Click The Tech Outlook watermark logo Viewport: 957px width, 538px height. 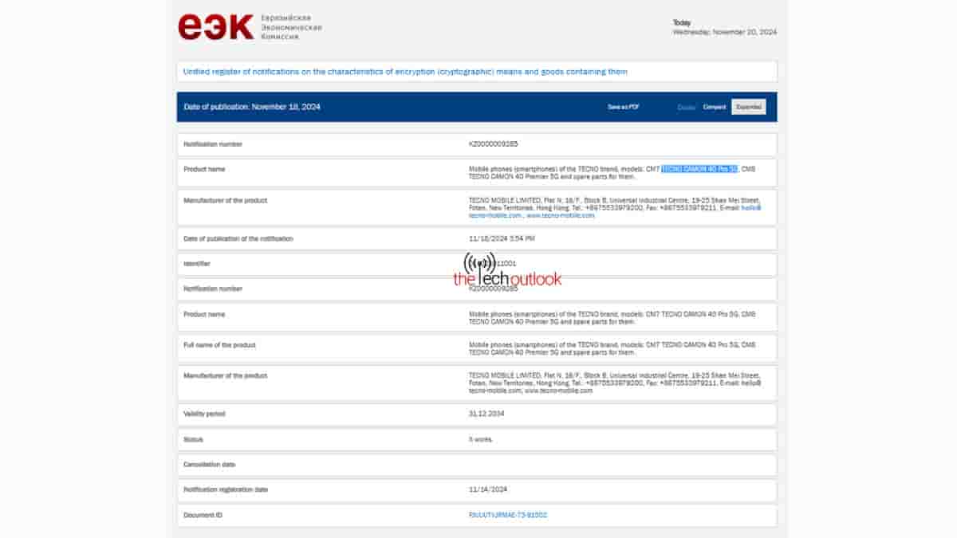(x=507, y=271)
